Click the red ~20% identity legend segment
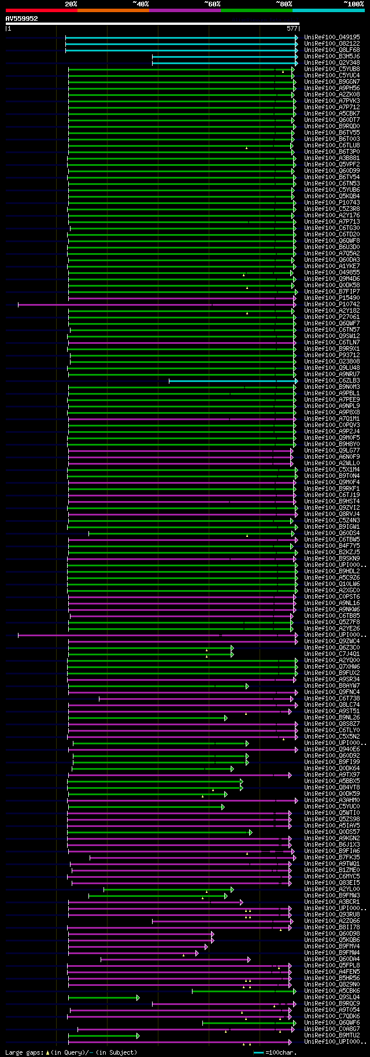 click(42, 10)
